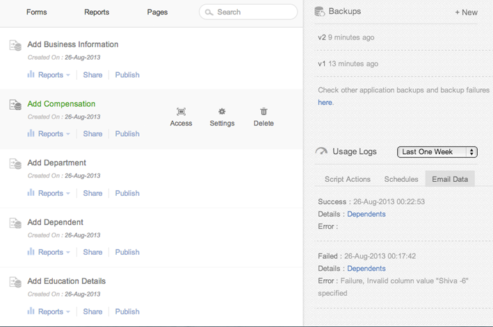Screen dimensions: 493x327
Task: Click the Delete trash icon
Action: tap(264, 112)
